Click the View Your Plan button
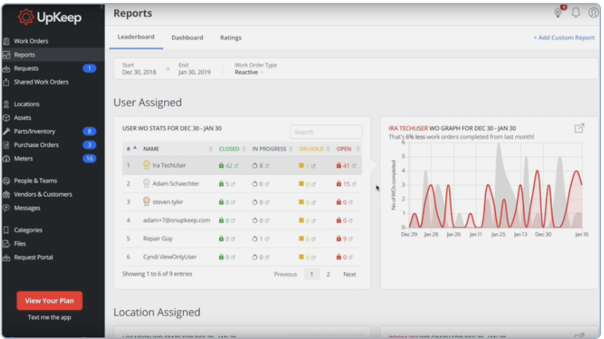Viewport: 604px width, 339px height. pyautogui.click(x=49, y=301)
